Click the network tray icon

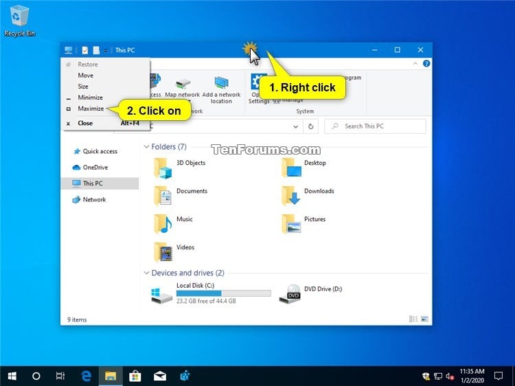click(438, 376)
